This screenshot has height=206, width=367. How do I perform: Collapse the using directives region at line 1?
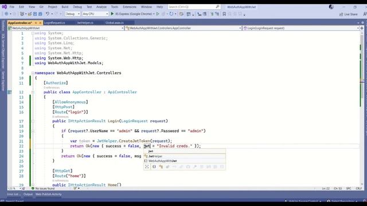coord(33,33)
